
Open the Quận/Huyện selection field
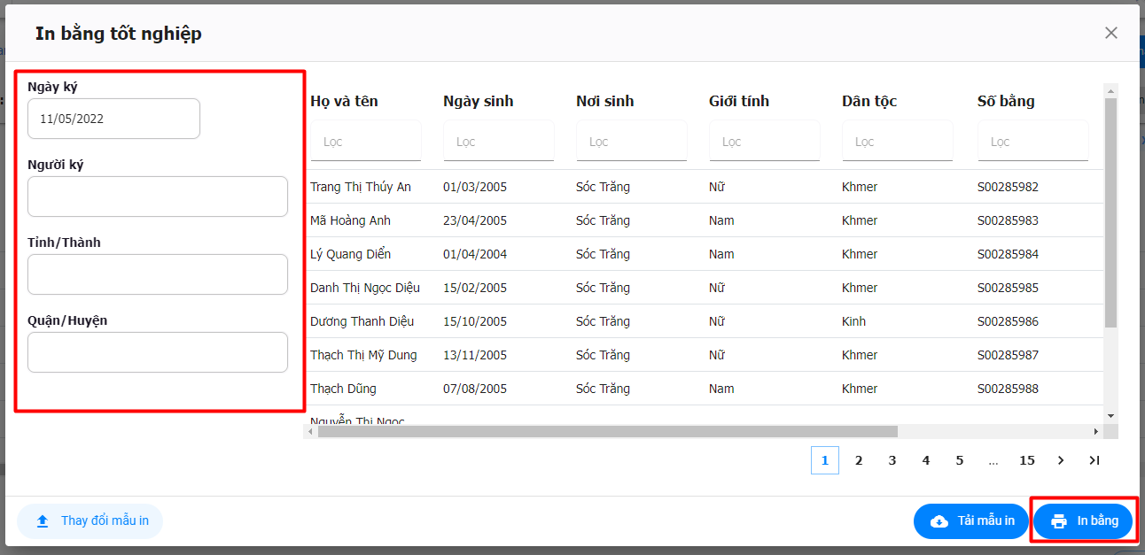[158, 352]
